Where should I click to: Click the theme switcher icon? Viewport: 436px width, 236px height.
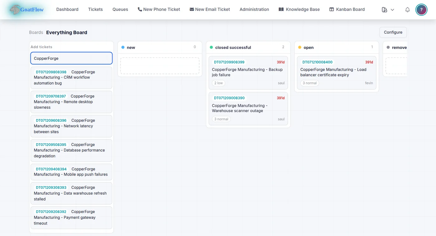coord(384,10)
